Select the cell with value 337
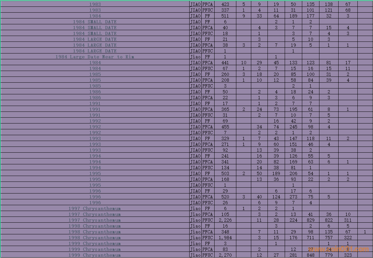Image resolution: width=373 pixels, height=258 pixels. [x=225, y=10]
